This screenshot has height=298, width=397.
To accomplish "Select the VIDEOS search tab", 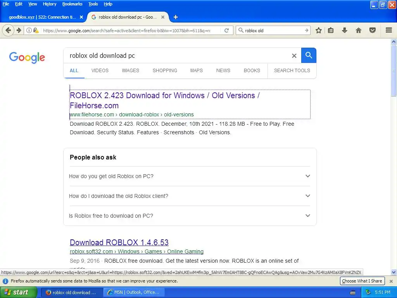I will pos(100,71).
